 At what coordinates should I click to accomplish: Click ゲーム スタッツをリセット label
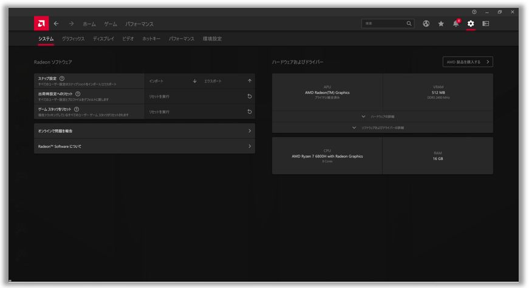point(55,109)
